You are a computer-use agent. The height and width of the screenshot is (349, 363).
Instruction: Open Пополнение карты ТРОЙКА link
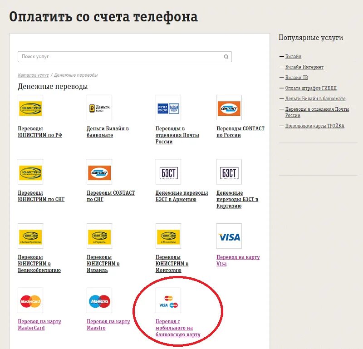(314, 126)
